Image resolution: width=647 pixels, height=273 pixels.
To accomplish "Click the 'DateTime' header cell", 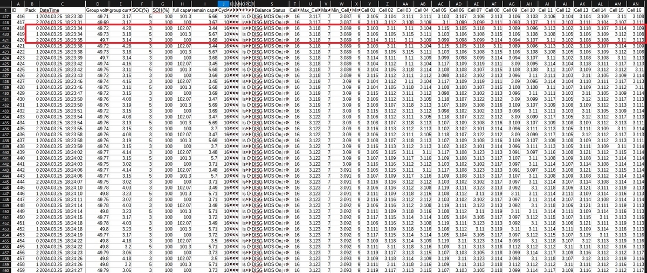I will [x=62, y=10].
